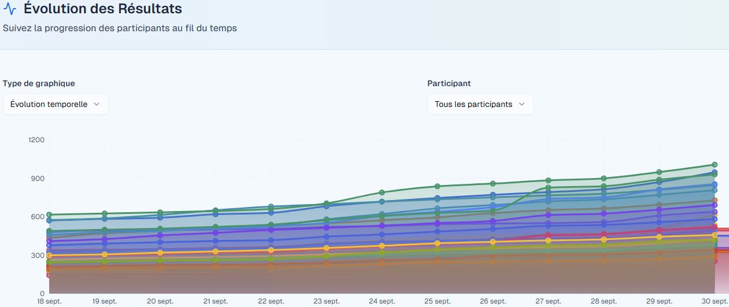Click the 1200 value on the y-axis
This screenshot has width=729, height=307.
(37, 140)
